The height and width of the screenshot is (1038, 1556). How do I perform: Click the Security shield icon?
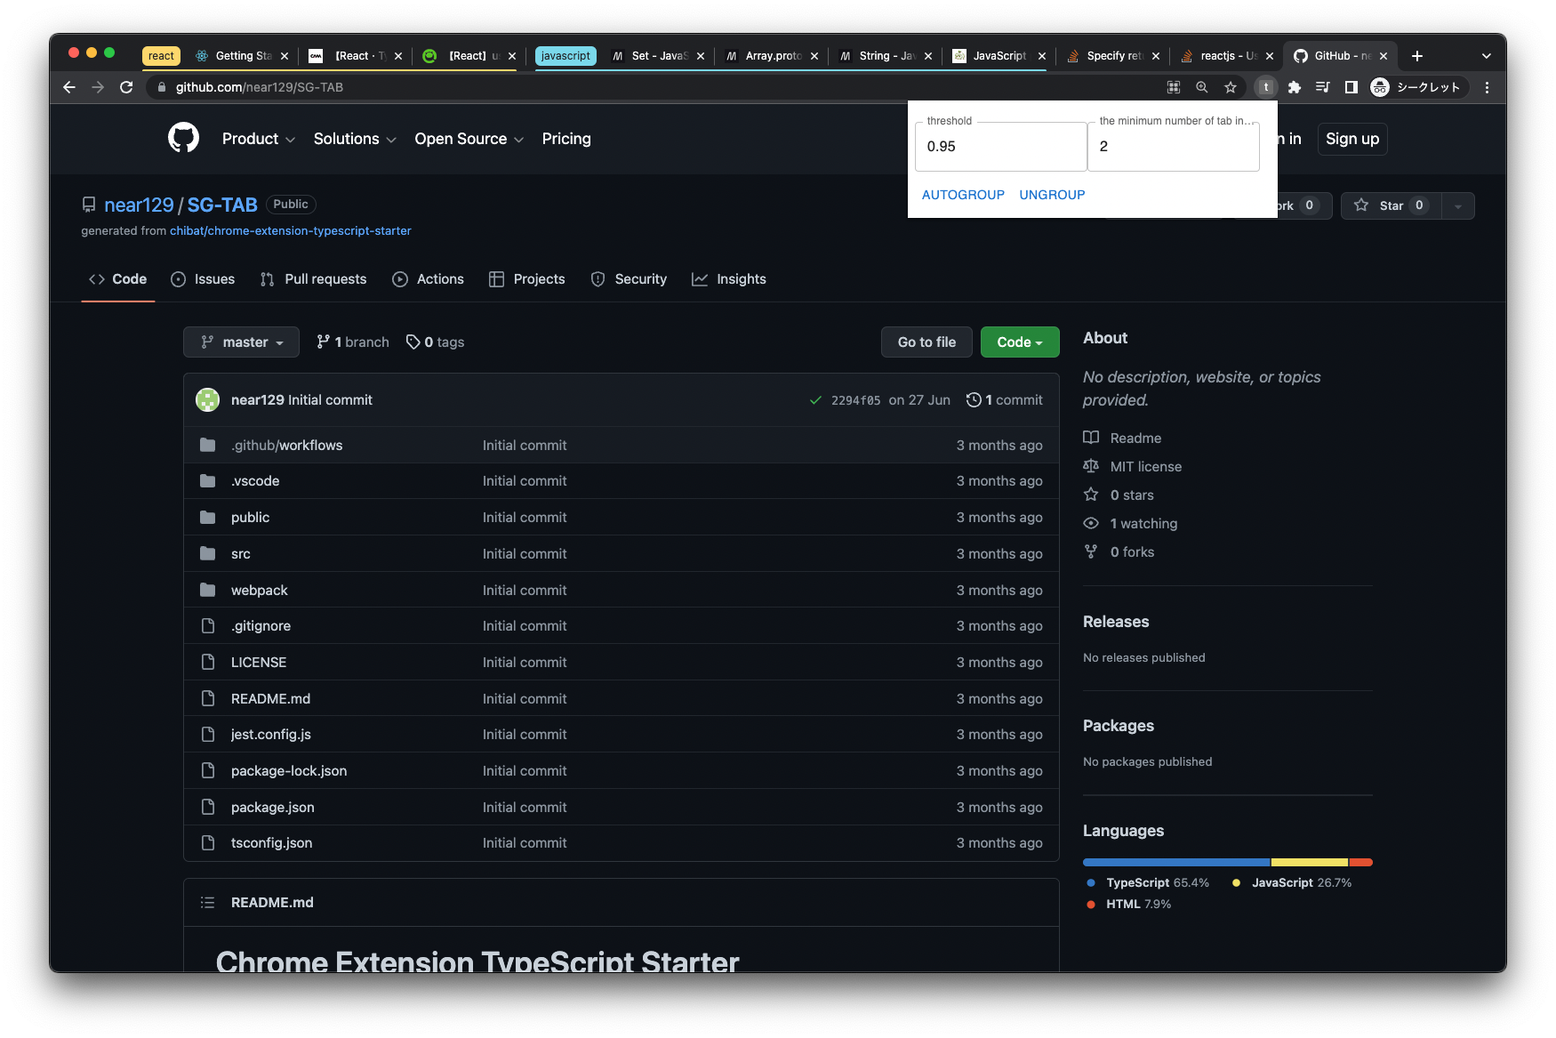[598, 278]
